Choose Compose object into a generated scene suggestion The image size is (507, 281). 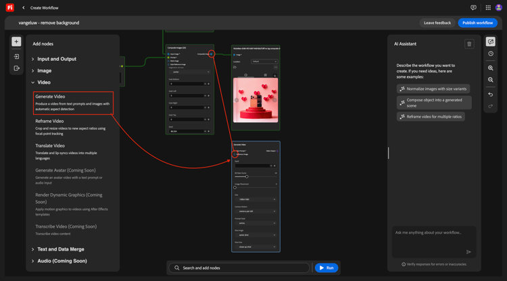[434, 103]
